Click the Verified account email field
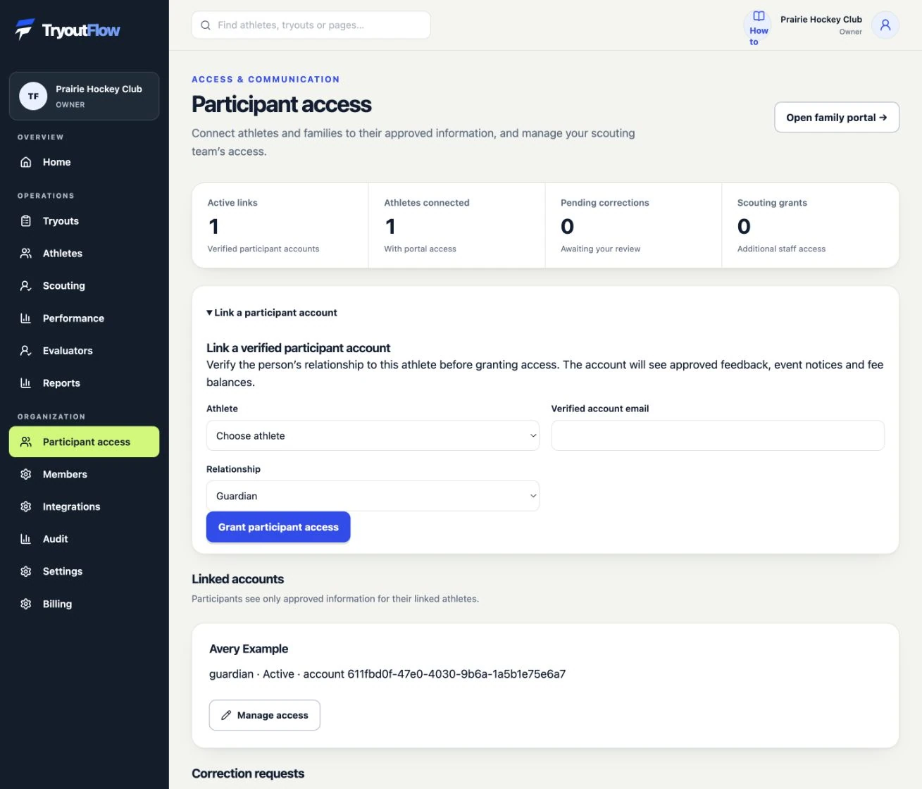This screenshot has height=789, width=922. pyautogui.click(x=718, y=436)
